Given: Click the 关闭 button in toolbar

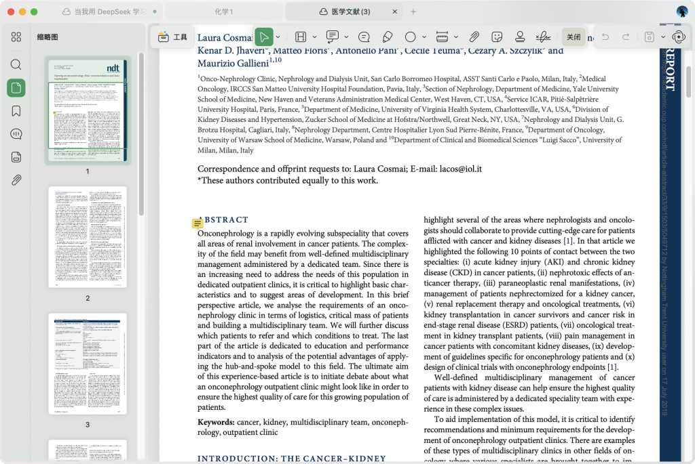Looking at the screenshot, I should click(574, 37).
